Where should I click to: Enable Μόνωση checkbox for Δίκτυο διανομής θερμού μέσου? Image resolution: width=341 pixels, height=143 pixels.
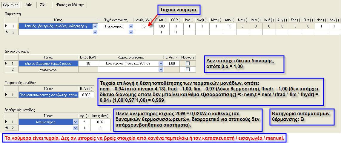[x=188, y=63]
